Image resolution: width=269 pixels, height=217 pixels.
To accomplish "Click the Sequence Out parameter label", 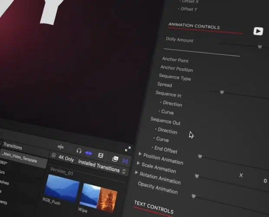I will point(165,121).
